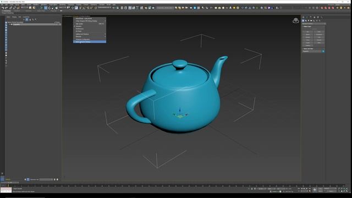Open Select by Name dialog icon
352x198 pixels.
click(x=34, y=8)
